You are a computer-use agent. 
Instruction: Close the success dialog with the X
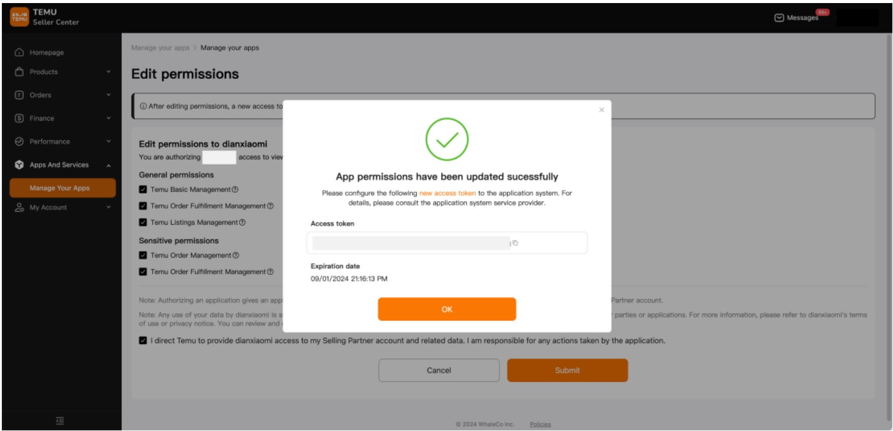[x=601, y=110]
